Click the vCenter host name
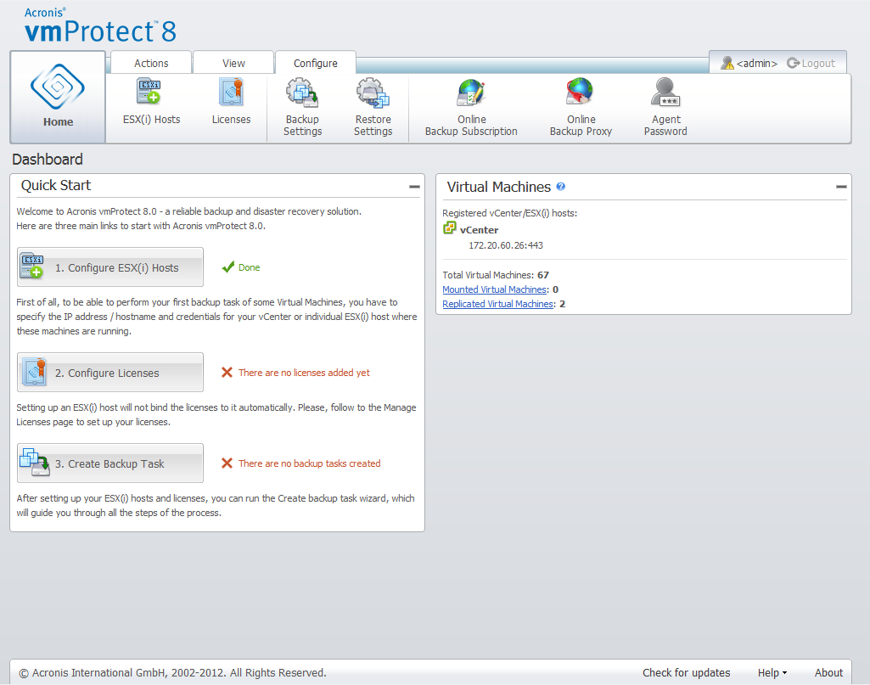 pyautogui.click(x=479, y=230)
